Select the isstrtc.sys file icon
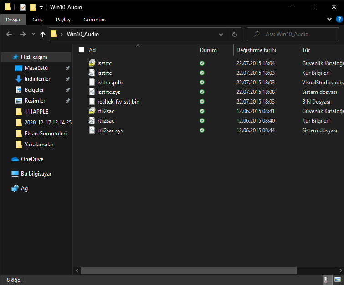The image size is (344, 285). (x=92, y=92)
